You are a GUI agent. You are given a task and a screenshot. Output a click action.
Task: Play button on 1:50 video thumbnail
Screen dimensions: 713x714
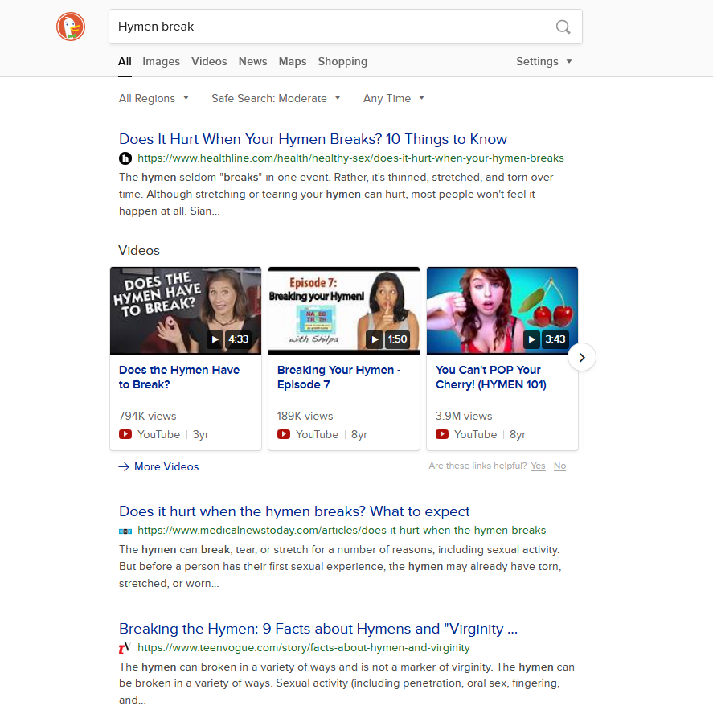[x=375, y=339]
